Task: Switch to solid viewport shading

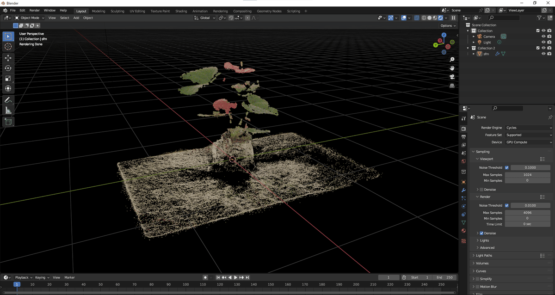Action: (429, 18)
